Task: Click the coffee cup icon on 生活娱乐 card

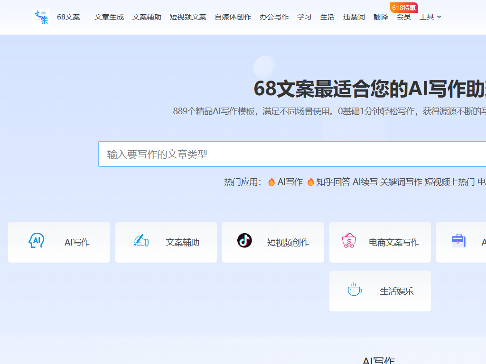Action: pos(355,290)
